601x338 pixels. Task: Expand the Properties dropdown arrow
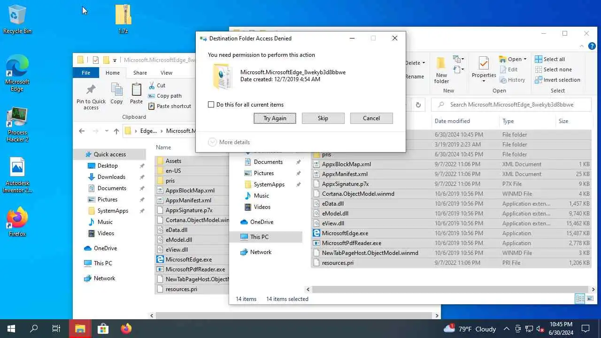click(x=484, y=82)
